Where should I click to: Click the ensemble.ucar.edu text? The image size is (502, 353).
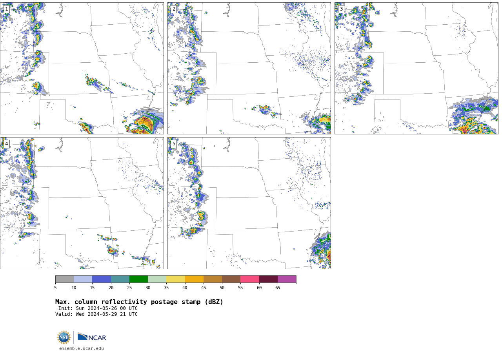[x=82, y=348]
